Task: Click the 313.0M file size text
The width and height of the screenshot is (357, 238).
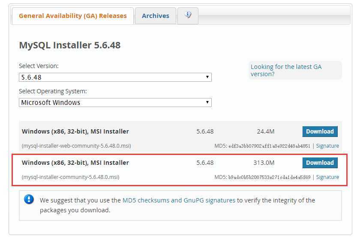Action: 264,163
